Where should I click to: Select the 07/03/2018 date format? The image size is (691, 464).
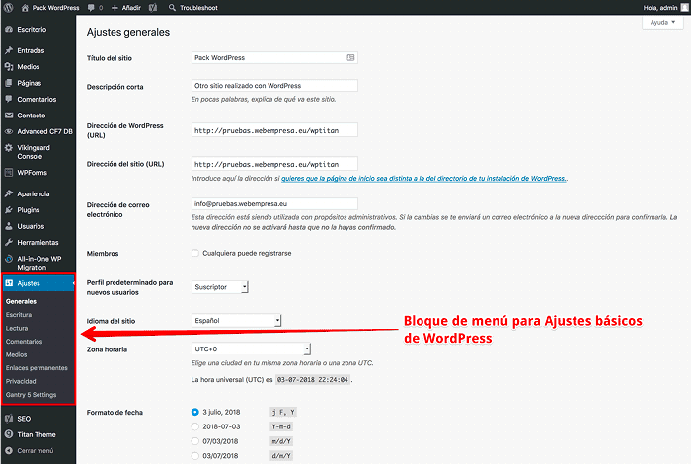click(195, 441)
